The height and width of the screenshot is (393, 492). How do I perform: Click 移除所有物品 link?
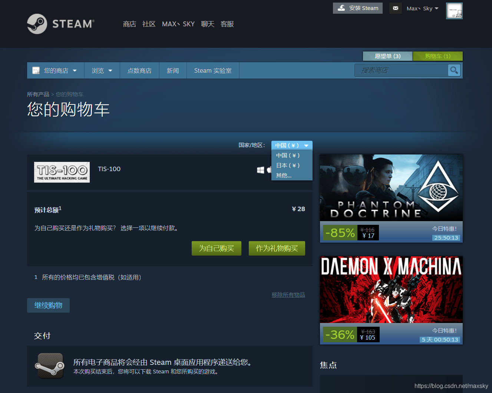(x=288, y=295)
